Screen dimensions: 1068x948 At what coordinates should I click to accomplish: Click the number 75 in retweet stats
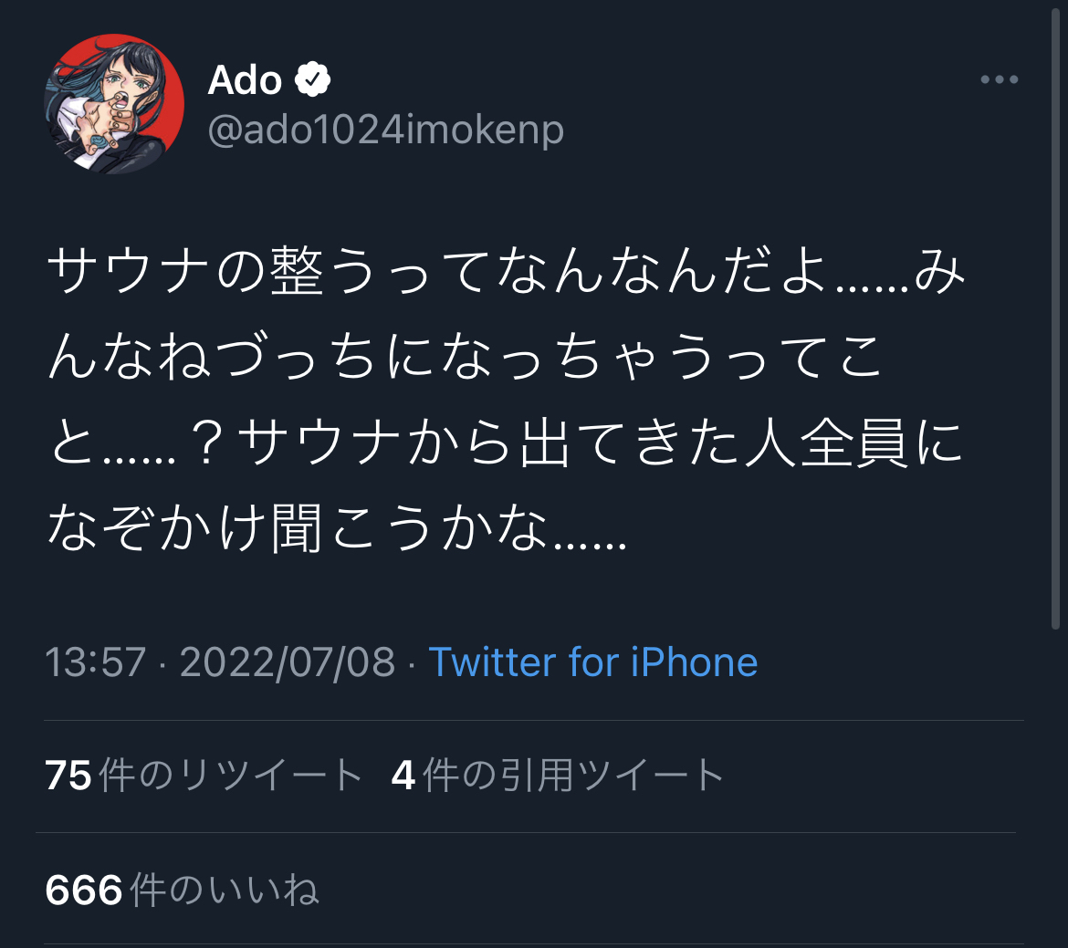68,775
